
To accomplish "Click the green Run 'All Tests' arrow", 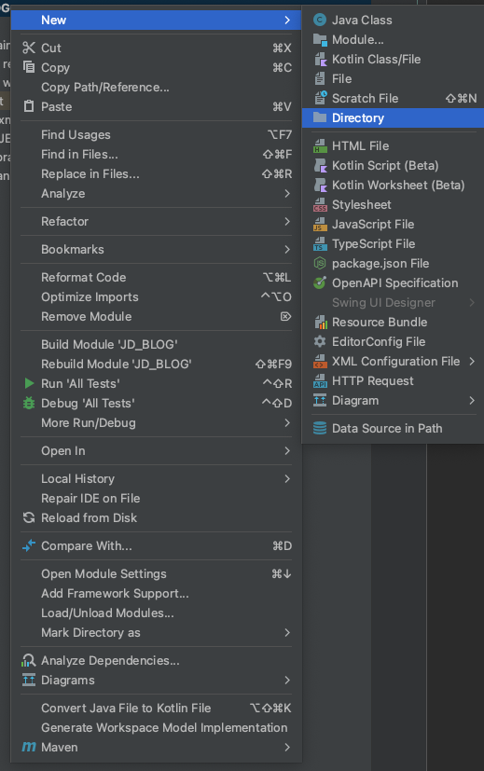I will click(29, 383).
